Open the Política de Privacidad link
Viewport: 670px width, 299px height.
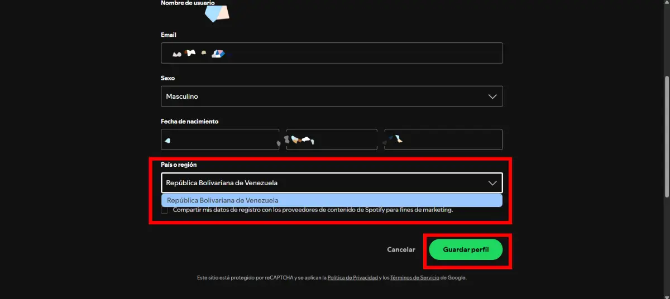[x=352, y=278]
